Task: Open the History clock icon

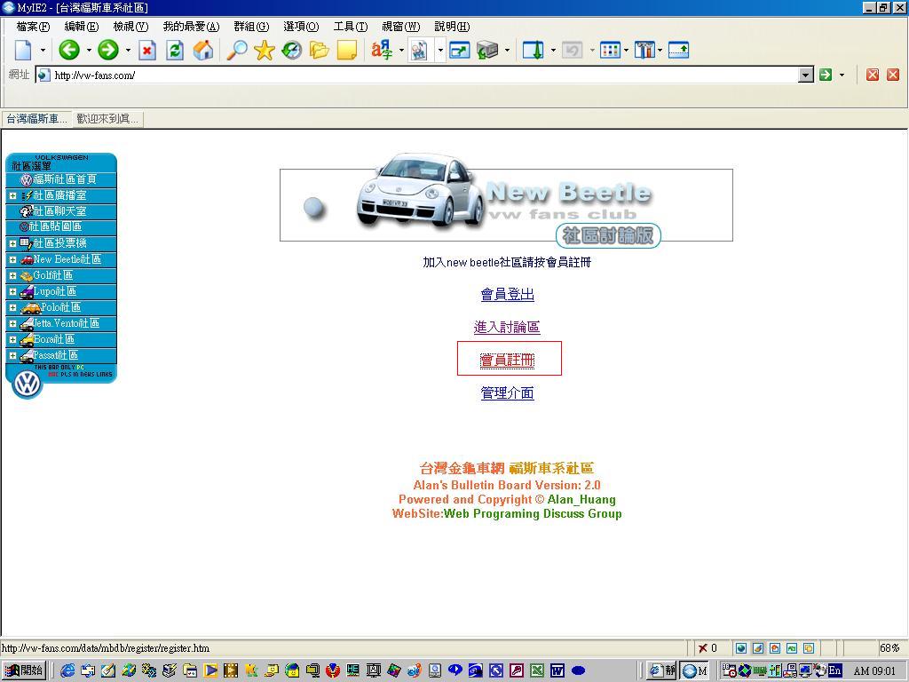Action: pyautogui.click(x=291, y=51)
